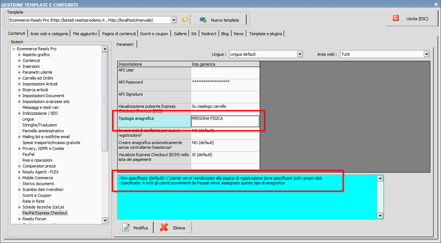Switch to the Blog tab
The height and width of the screenshot is (243, 441).
pos(225,34)
